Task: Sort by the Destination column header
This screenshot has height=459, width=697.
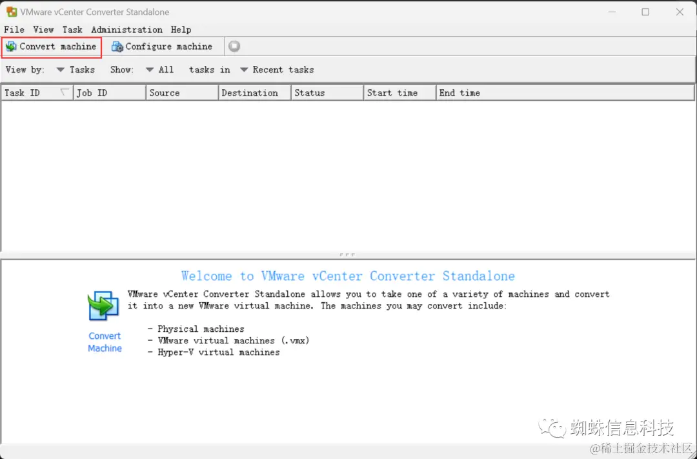Action: [255, 93]
